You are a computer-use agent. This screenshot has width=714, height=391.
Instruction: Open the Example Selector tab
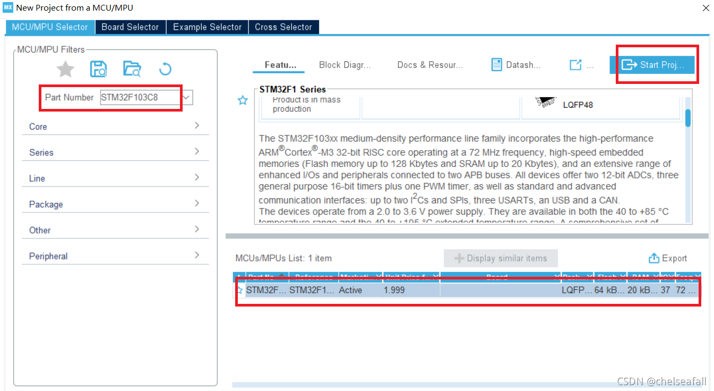(x=207, y=27)
